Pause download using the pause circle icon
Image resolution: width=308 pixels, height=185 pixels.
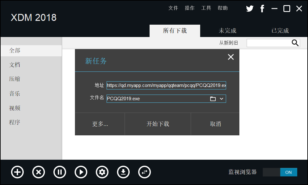point(60,172)
